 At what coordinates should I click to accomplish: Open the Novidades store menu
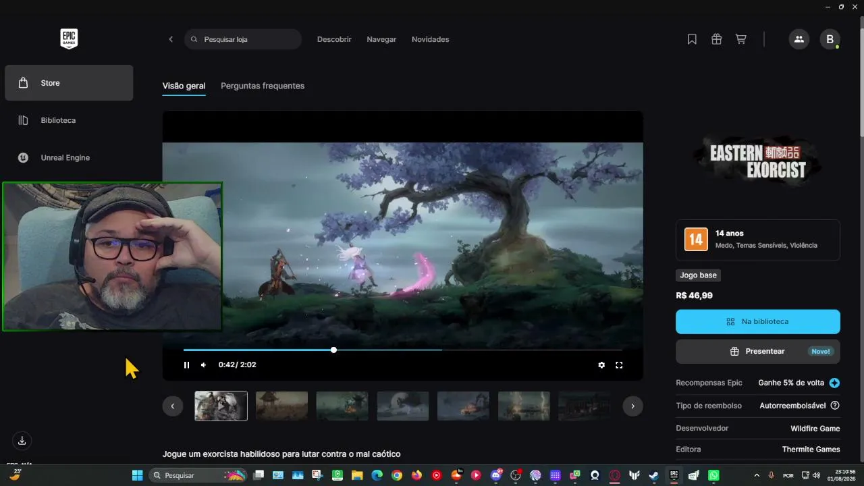pos(431,39)
